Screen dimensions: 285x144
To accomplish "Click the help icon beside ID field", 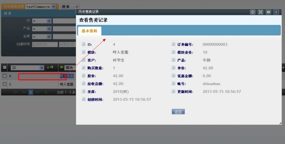I will click(83, 44).
